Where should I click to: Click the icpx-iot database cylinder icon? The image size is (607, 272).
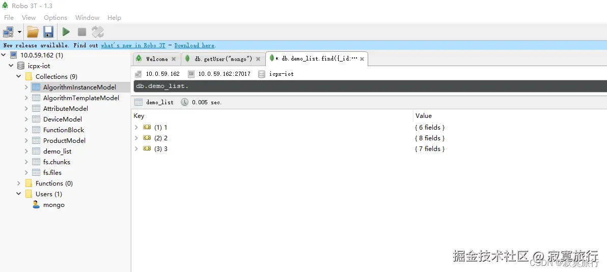pos(21,66)
